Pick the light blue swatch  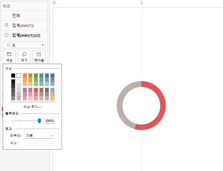click(47, 84)
